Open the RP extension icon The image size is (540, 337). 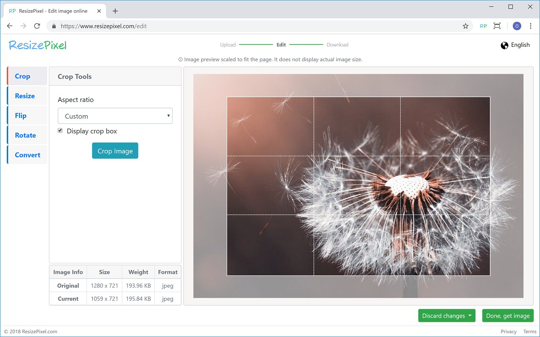click(x=483, y=26)
